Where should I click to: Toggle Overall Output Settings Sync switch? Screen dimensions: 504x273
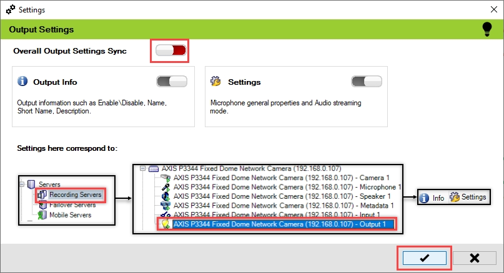tap(170, 51)
